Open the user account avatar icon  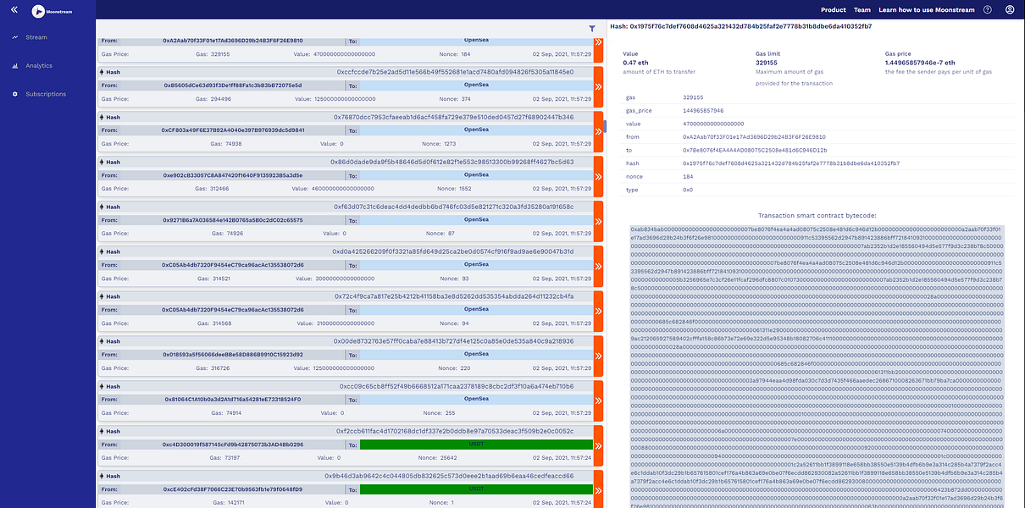(x=1010, y=10)
